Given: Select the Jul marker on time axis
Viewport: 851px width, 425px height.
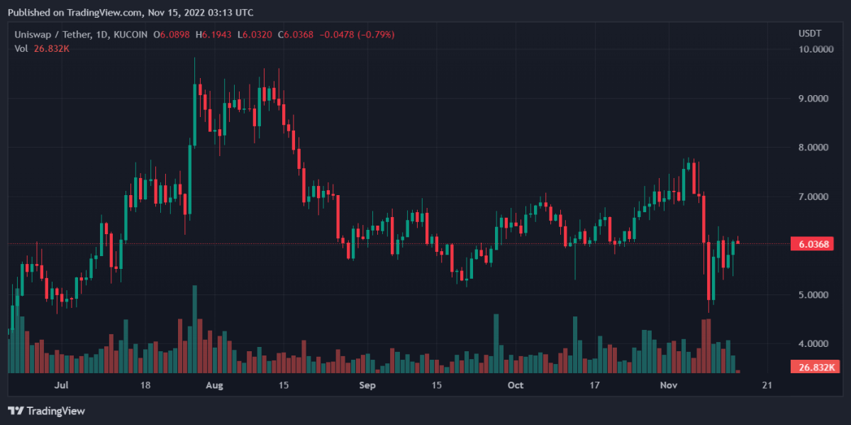Looking at the screenshot, I should click(61, 385).
